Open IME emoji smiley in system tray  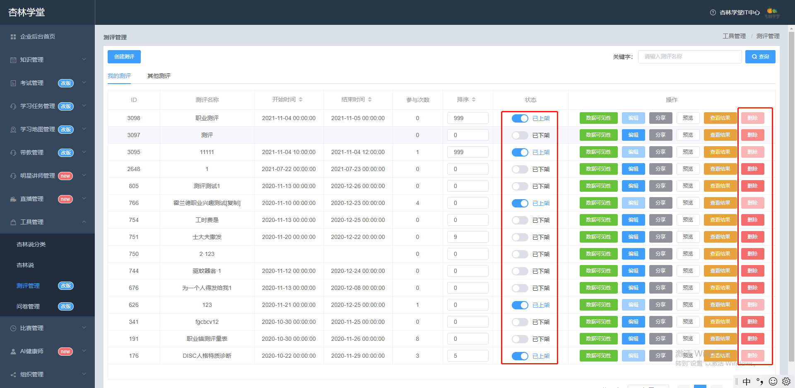(x=773, y=381)
